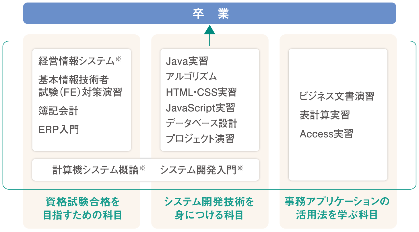Click the 計算機システム概論 course

pyautogui.click(x=99, y=170)
